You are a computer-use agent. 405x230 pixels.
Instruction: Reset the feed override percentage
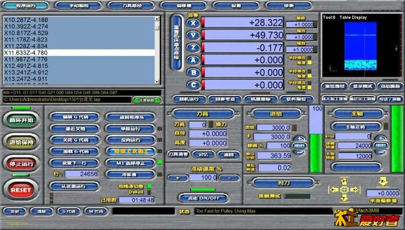pos(299,145)
